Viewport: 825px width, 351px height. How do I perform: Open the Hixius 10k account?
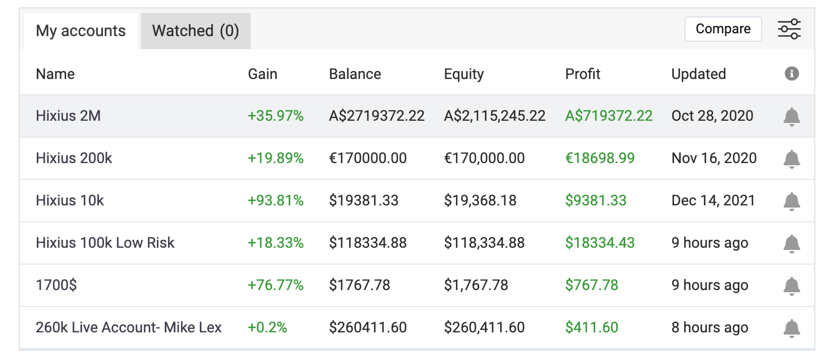click(x=70, y=201)
